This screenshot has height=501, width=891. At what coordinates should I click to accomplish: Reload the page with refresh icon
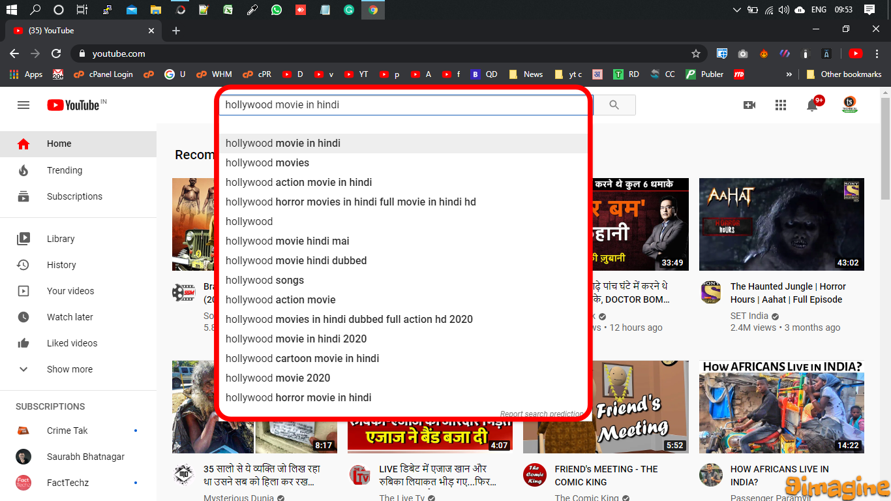pyautogui.click(x=56, y=53)
